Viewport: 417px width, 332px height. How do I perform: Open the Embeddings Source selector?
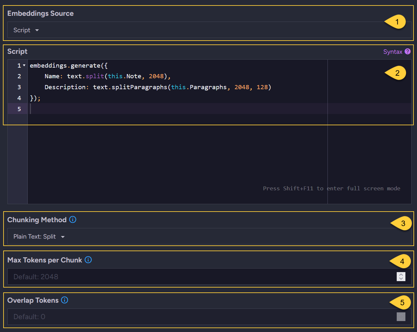(26, 30)
